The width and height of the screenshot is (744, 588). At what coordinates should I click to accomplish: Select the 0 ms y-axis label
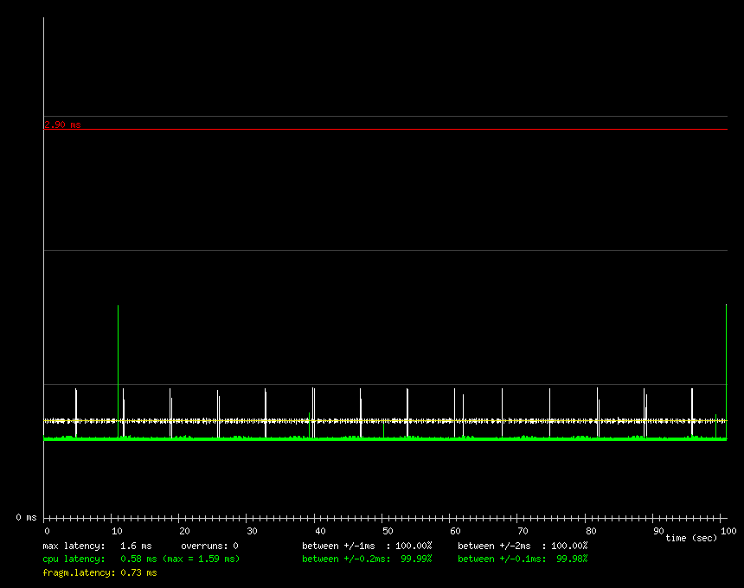(x=26, y=517)
